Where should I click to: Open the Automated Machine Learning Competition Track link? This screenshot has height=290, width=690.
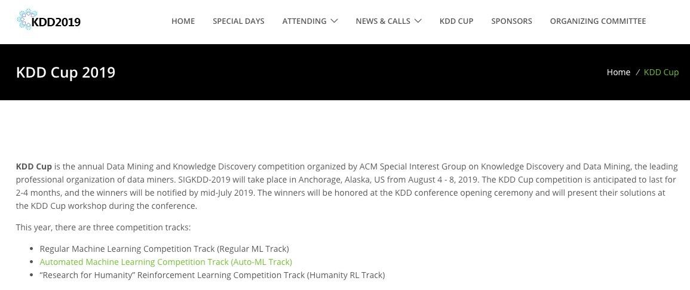(x=165, y=262)
